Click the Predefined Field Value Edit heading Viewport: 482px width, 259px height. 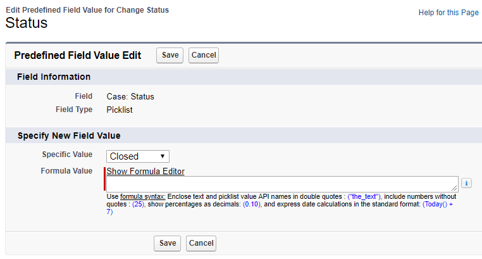[x=77, y=55]
